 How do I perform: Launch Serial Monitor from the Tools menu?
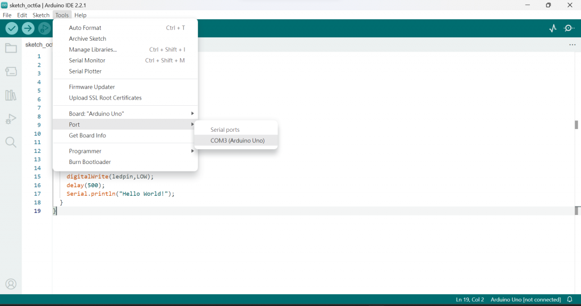coord(125,61)
